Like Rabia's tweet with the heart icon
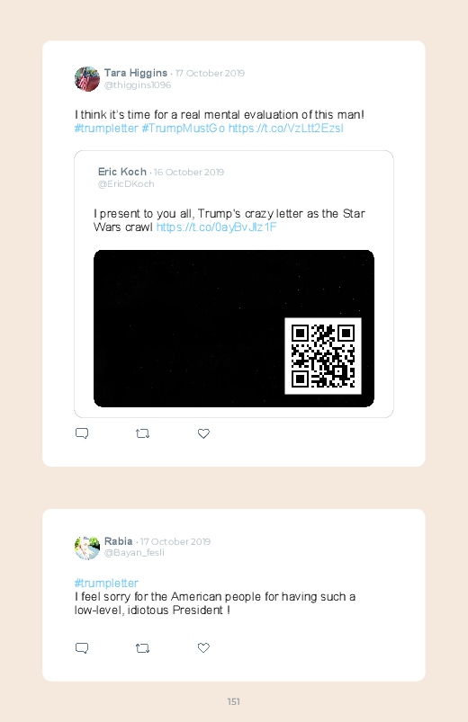468x722 pixels. tap(203, 648)
